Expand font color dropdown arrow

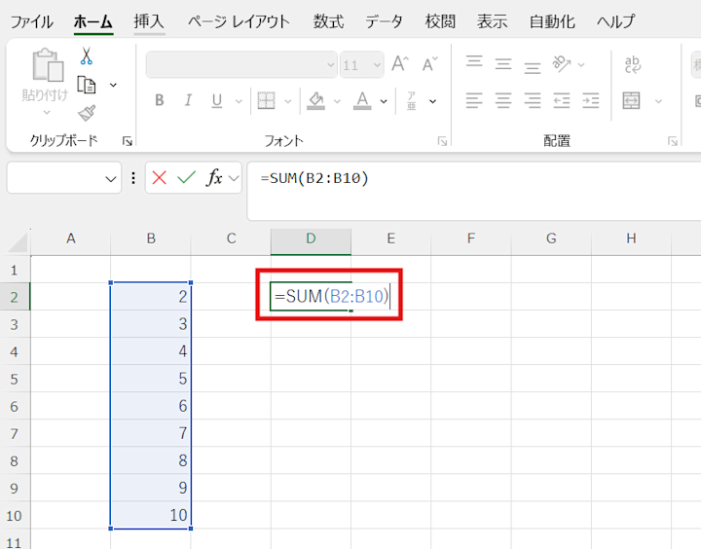coord(384,101)
